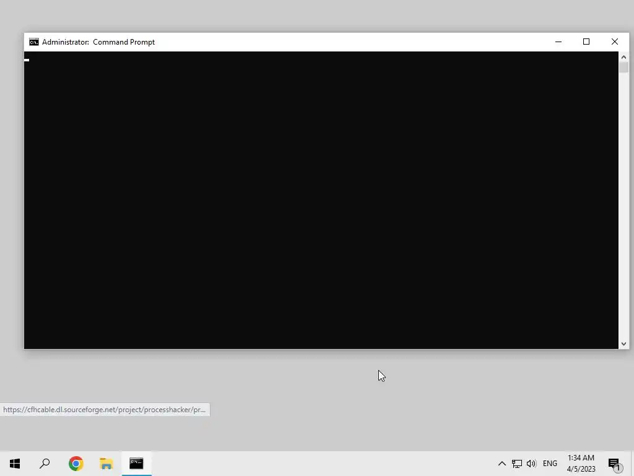The width and height of the screenshot is (634, 476).
Task: Click the scrollbar up arrow in Command Prompt
Action: click(x=623, y=57)
